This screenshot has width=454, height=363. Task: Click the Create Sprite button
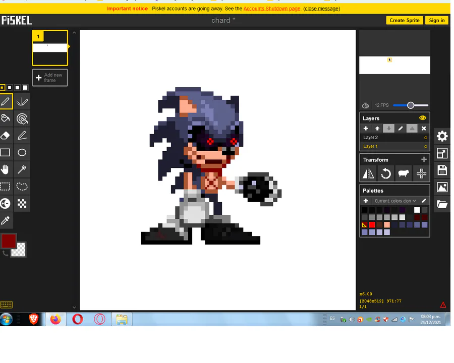405,20
